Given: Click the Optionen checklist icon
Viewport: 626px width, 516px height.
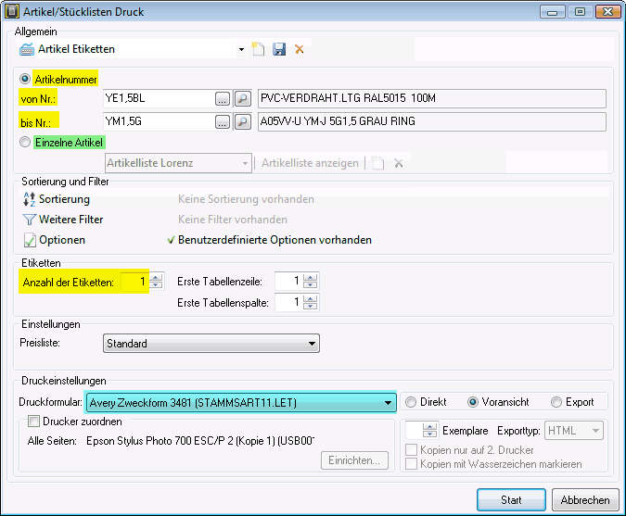Looking at the screenshot, I should click(30, 240).
